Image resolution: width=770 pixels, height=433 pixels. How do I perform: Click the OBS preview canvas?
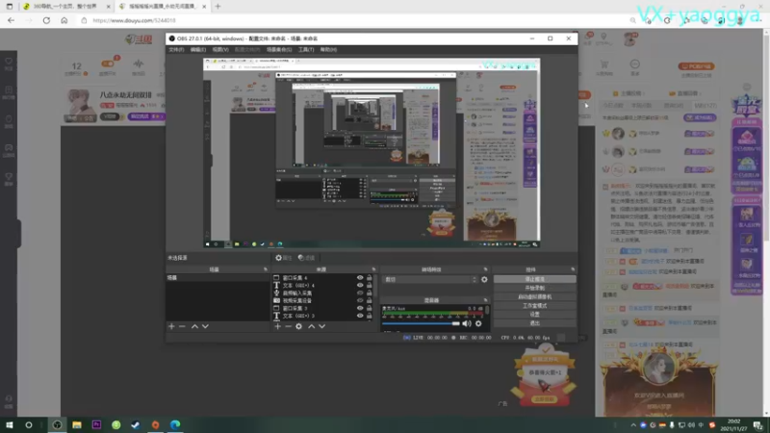tap(372, 153)
